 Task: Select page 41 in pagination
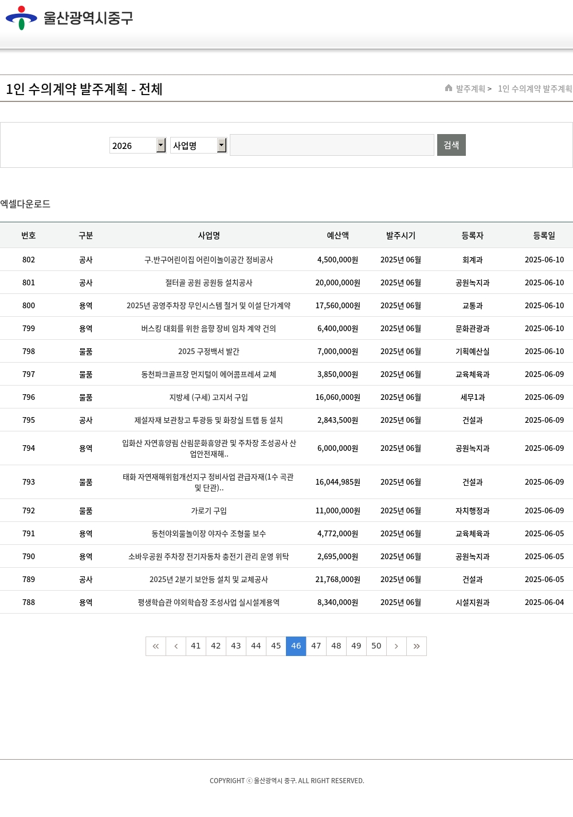tap(196, 646)
